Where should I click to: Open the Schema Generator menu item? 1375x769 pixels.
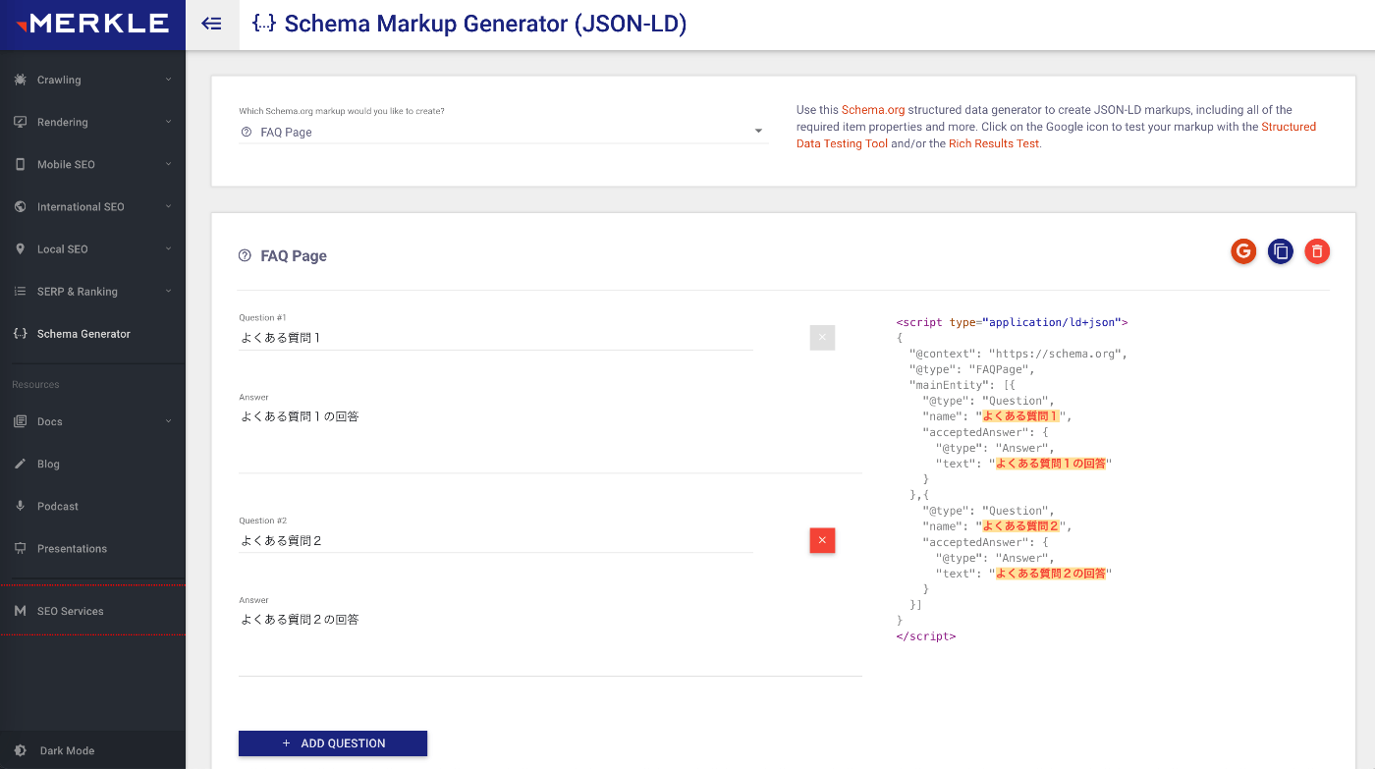[x=92, y=333]
